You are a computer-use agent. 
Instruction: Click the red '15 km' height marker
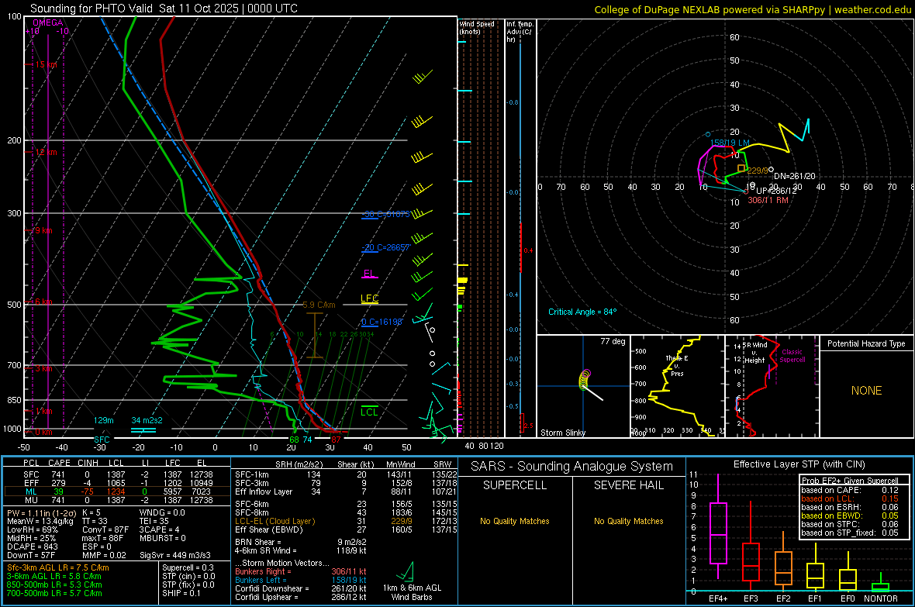click(x=46, y=65)
